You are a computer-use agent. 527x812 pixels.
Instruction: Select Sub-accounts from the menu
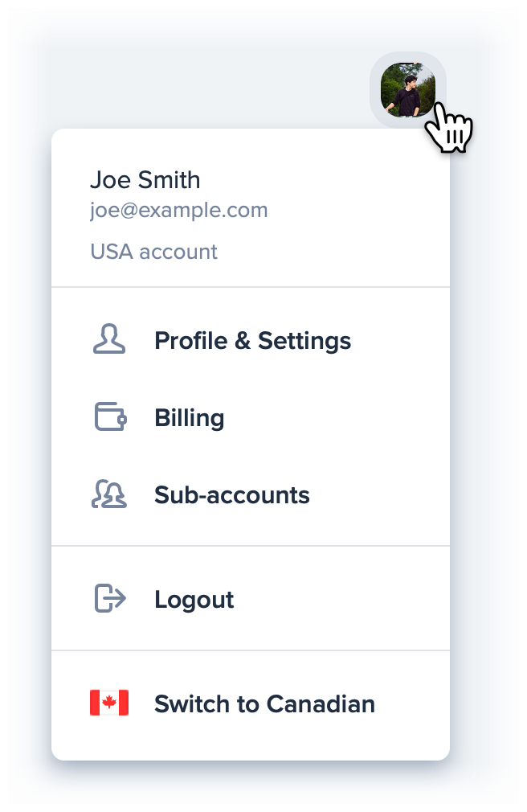251,494
